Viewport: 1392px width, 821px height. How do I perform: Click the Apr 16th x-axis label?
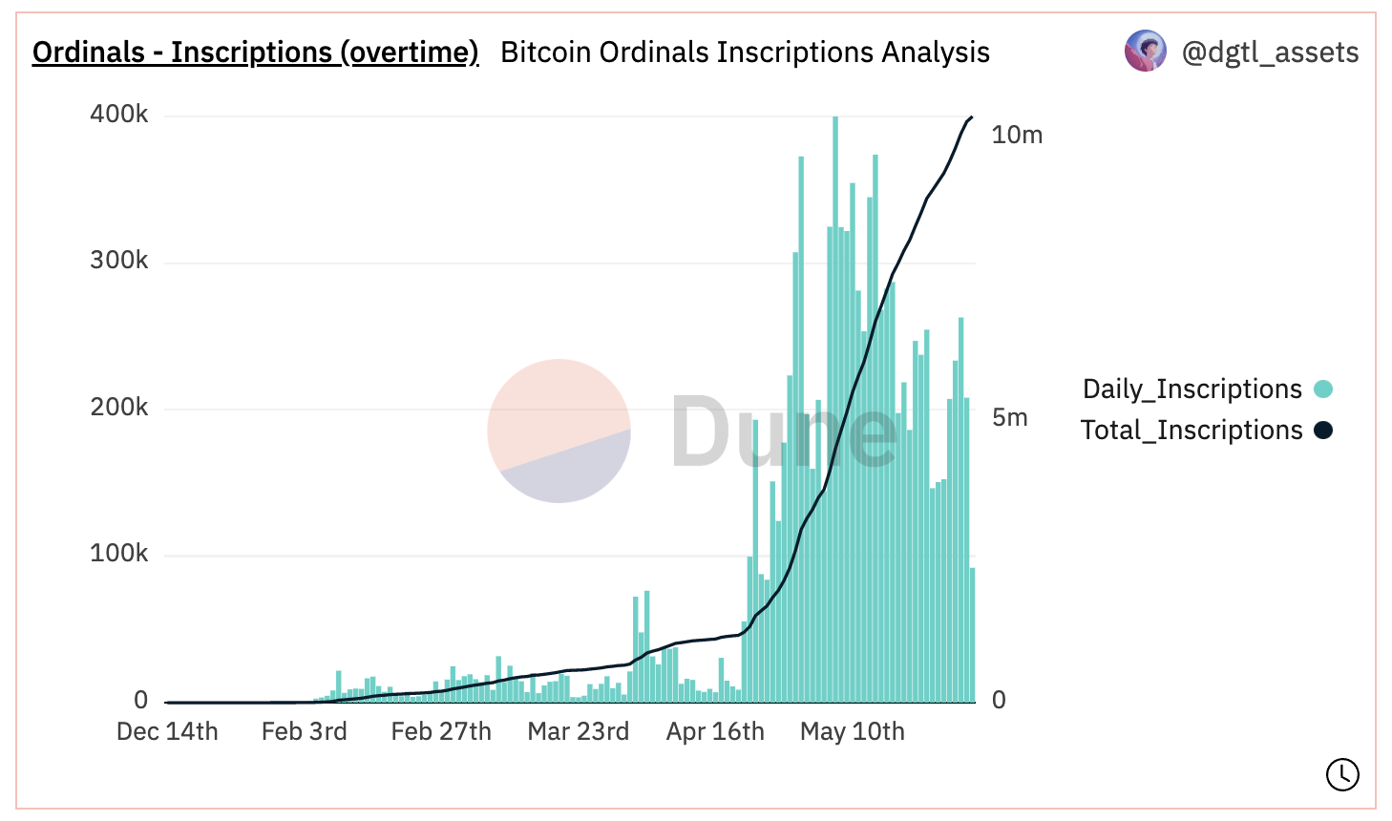(715, 731)
